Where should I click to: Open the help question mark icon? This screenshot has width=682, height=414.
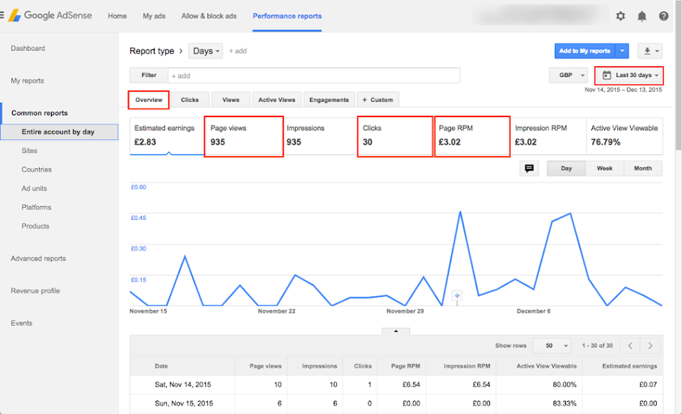(x=663, y=16)
